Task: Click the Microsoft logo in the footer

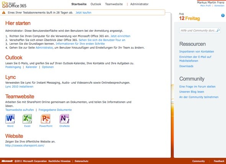Action: click(x=7, y=161)
